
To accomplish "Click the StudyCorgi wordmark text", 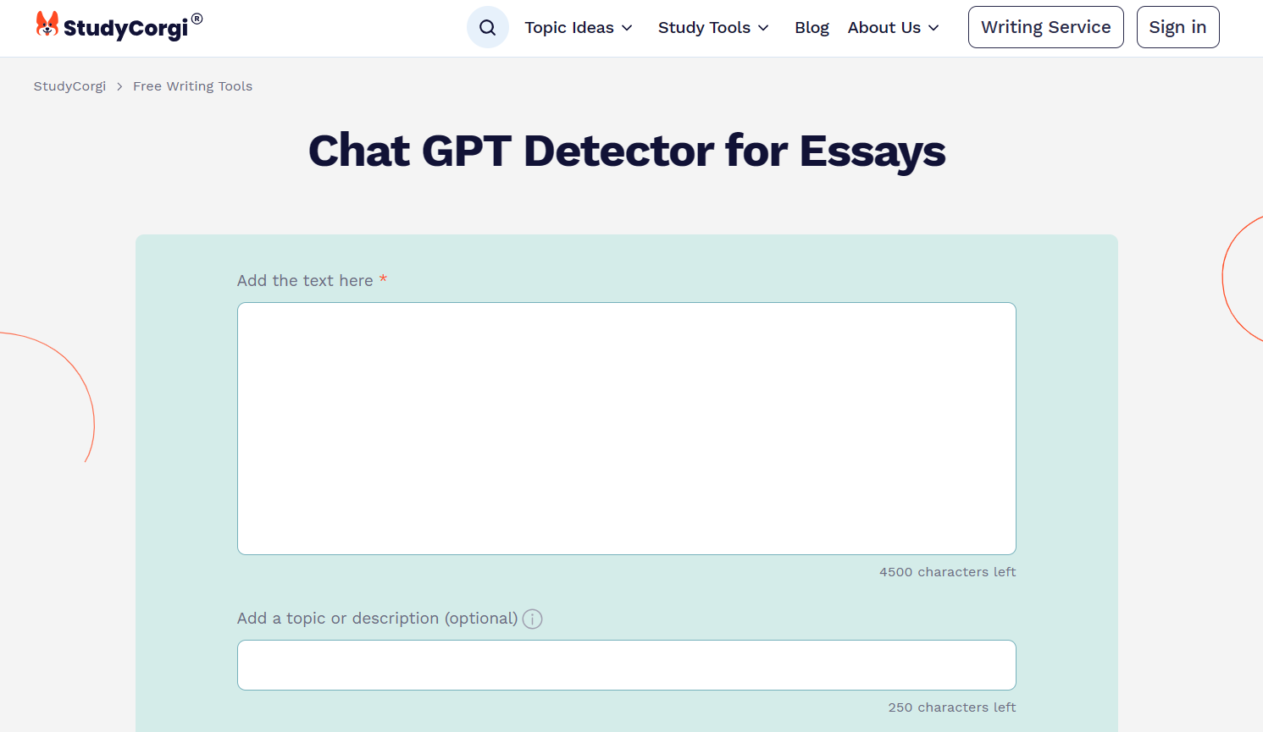I will 125,28.
